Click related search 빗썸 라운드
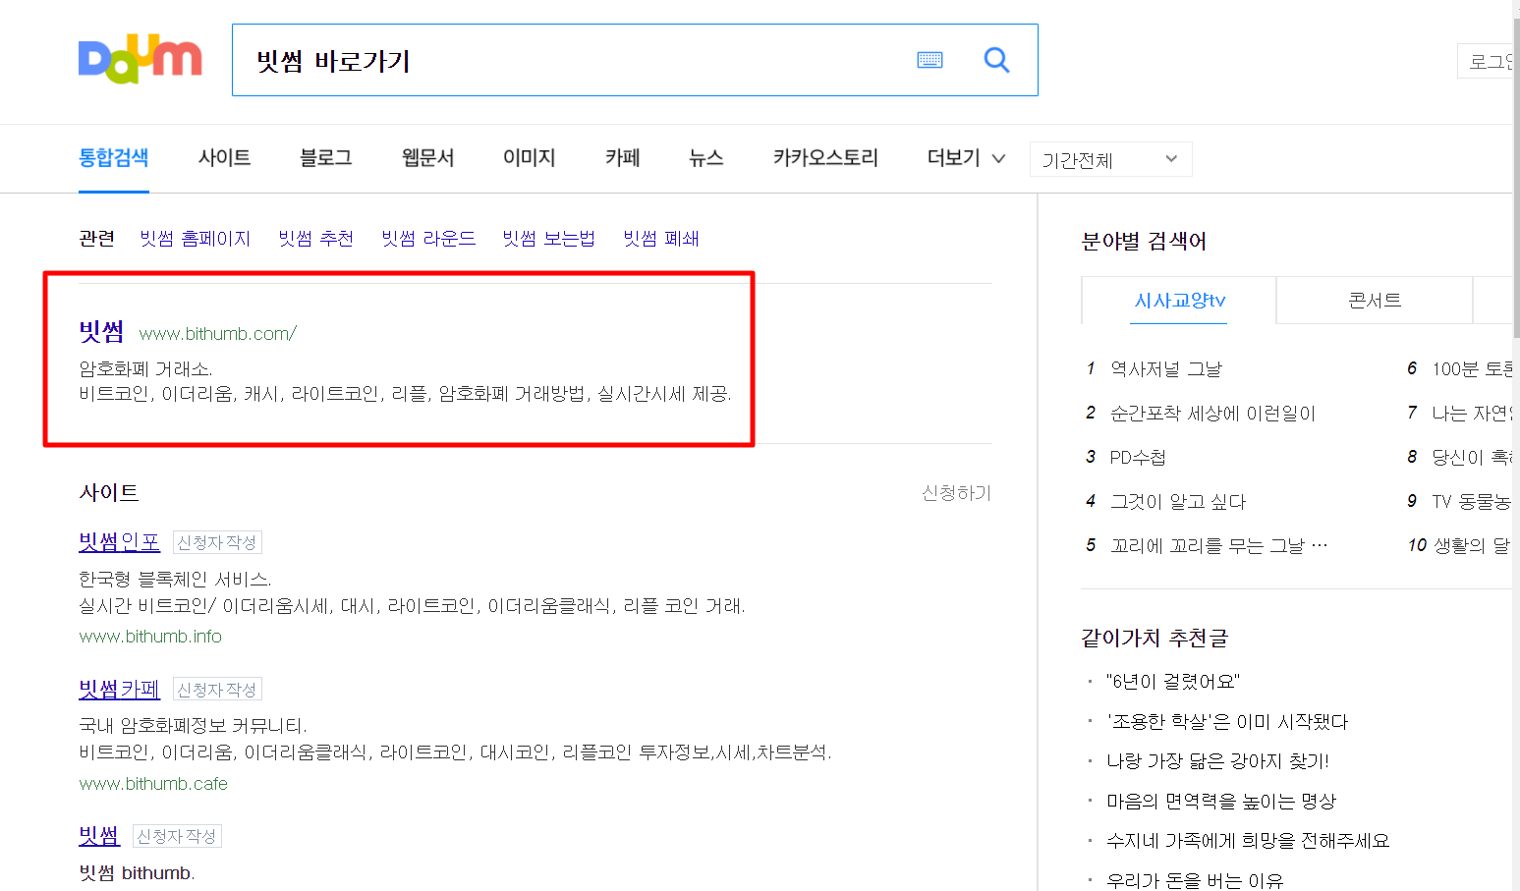The width and height of the screenshot is (1520, 891). [428, 239]
